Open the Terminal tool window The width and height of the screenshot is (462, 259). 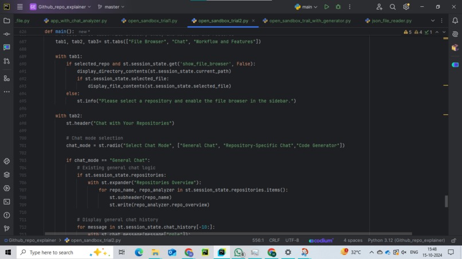click(x=6, y=202)
